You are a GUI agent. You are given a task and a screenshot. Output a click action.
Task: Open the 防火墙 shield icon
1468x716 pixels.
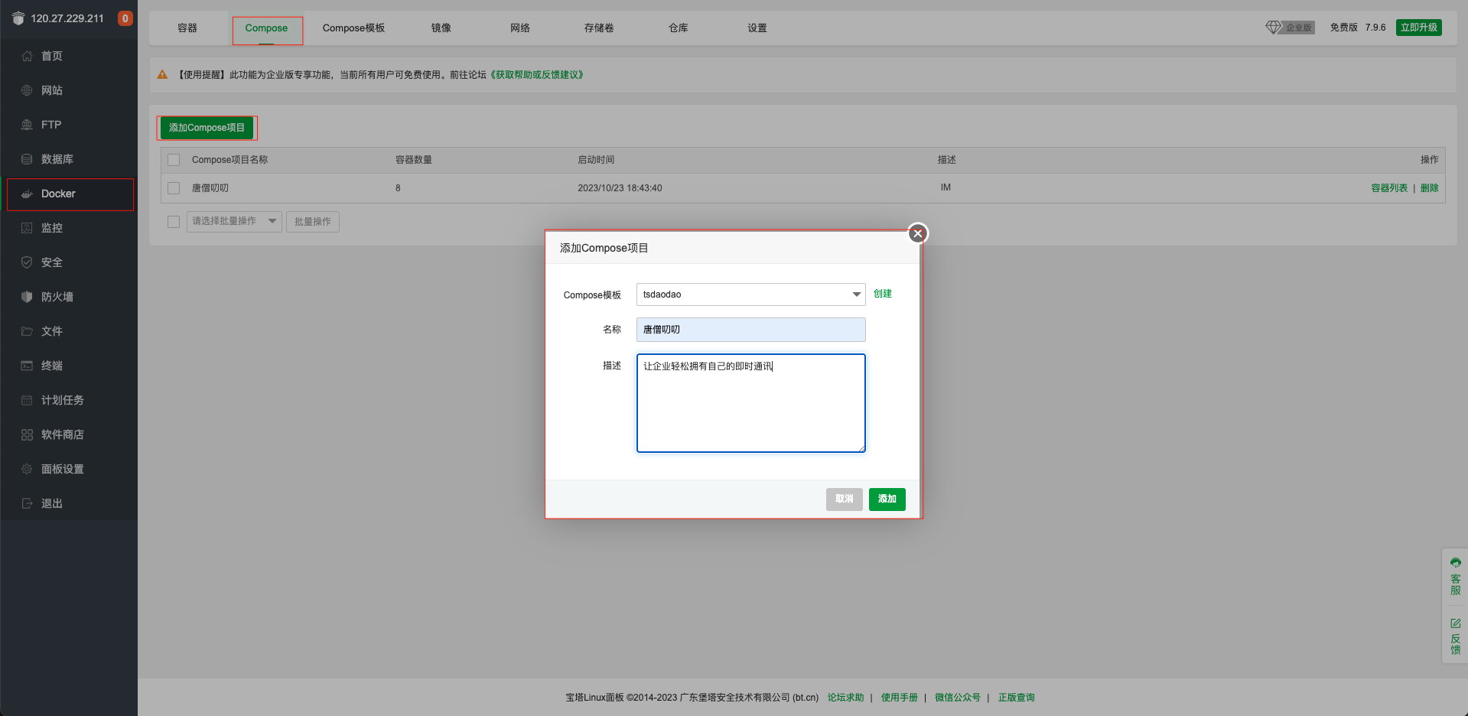[27, 297]
